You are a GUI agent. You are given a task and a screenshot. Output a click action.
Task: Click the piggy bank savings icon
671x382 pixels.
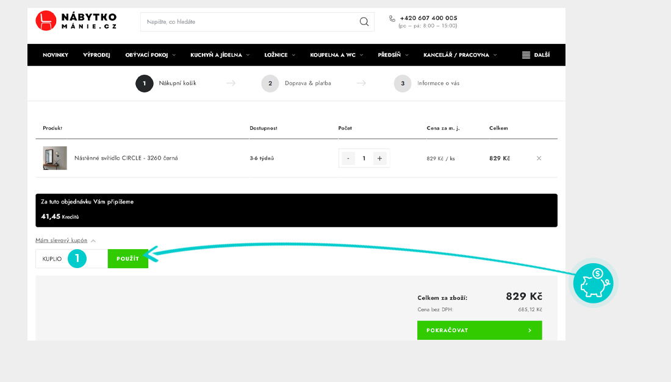tap(593, 283)
